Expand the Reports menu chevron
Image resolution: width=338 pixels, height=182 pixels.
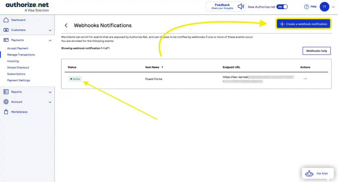point(50,92)
